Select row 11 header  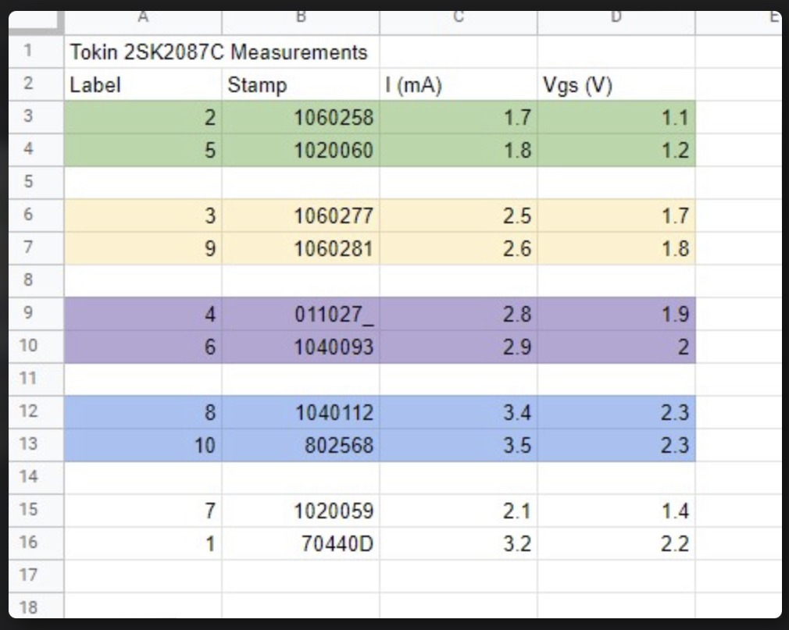pyautogui.click(x=36, y=379)
